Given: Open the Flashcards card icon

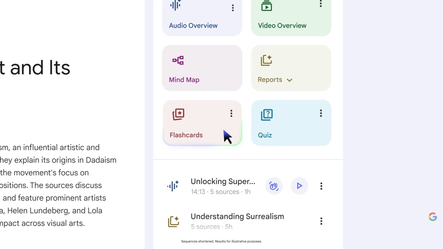Looking at the screenshot, I should click(x=178, y=114).
